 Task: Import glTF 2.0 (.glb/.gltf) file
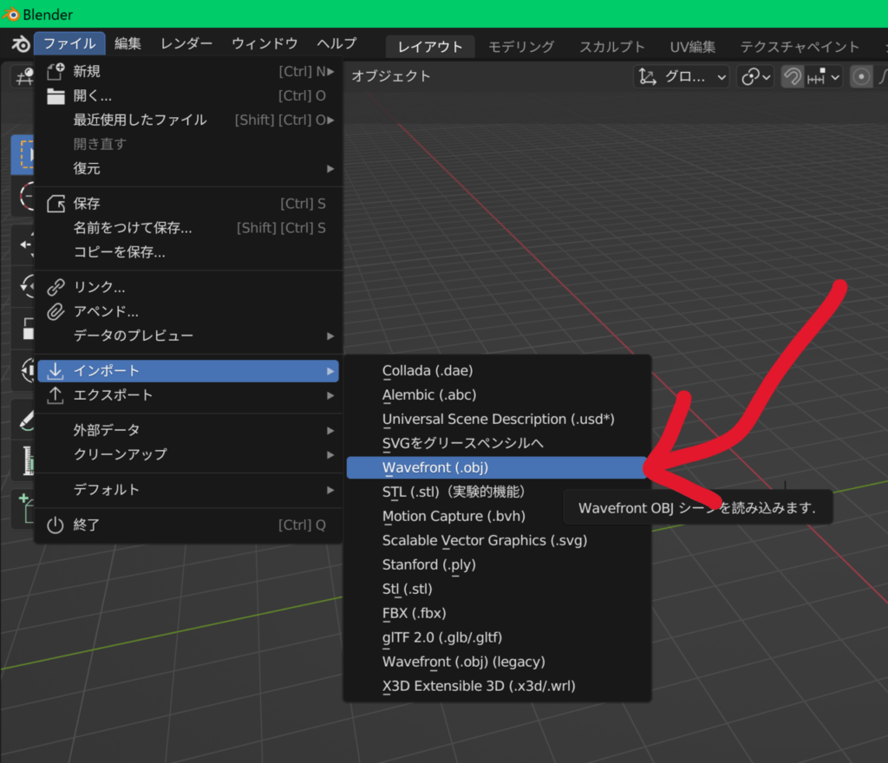coord(497,638)
